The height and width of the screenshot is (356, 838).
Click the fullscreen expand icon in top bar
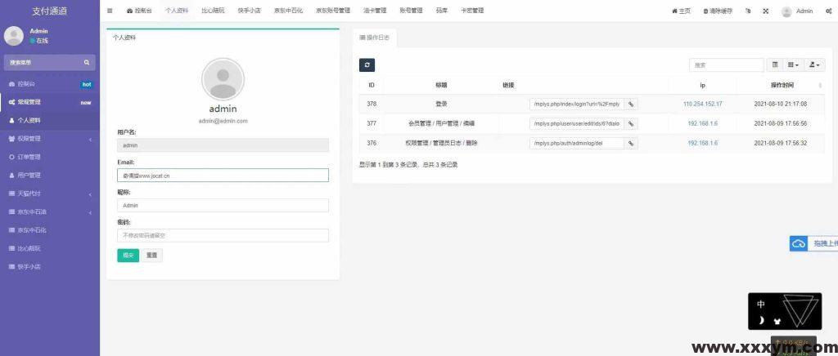(x=765, y=11)
